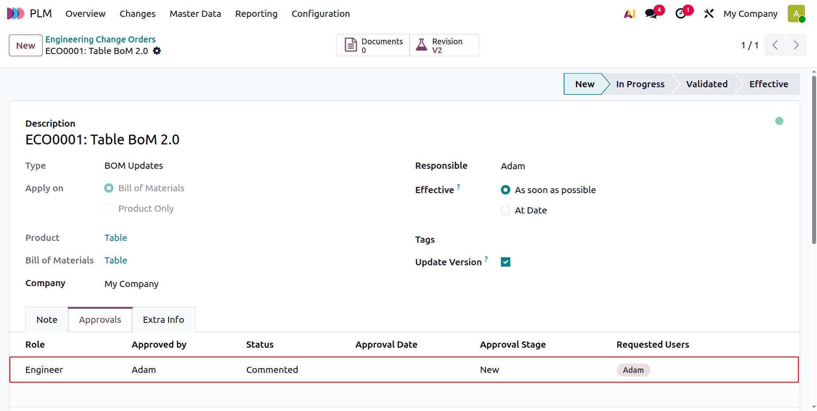Open the Overview menu
Viewport: 817px width, 411px height.
tap(86, 14)
